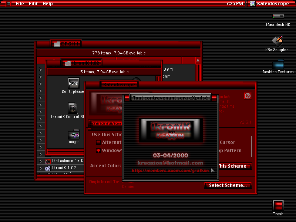296x222 pixels.
Task: Click the '5 items, 7.94 GB available' status
Action: [x=104, y=72]
